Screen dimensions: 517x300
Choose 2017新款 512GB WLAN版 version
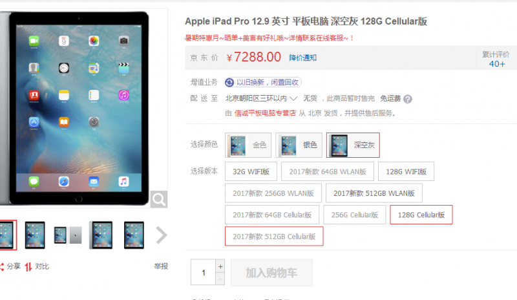[x=374, y=193]
